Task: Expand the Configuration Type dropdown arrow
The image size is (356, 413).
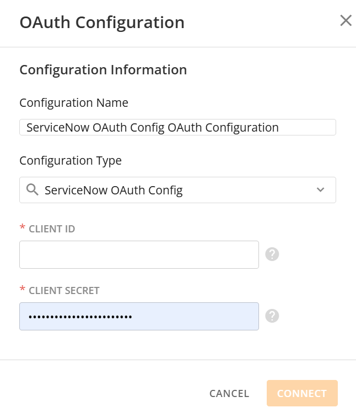Action: (x=321, y=190)
